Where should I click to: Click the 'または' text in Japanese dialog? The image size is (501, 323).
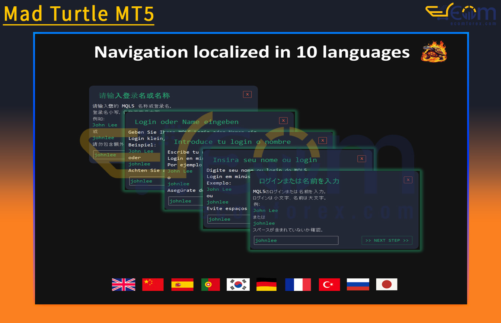coord(259,217)
